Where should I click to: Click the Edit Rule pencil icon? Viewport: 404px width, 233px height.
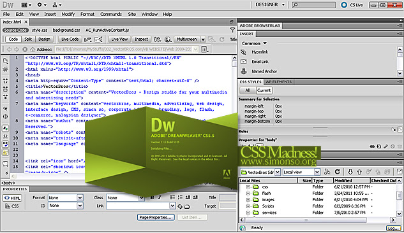pos(385,146)
